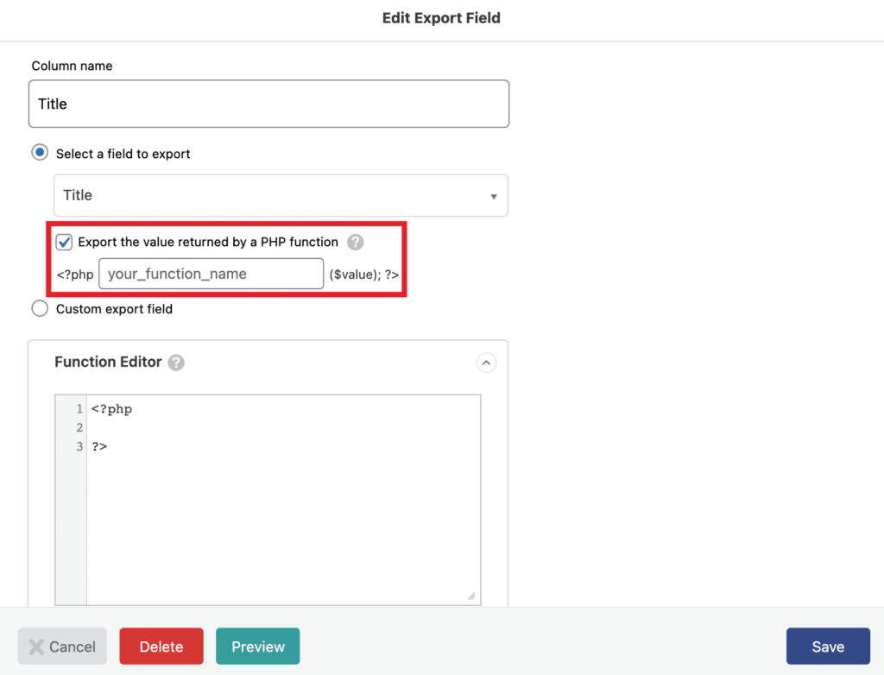The image size is (884, 675).
Task: Click the collapse chevron on Function Editor
Action: click(486, 363)
